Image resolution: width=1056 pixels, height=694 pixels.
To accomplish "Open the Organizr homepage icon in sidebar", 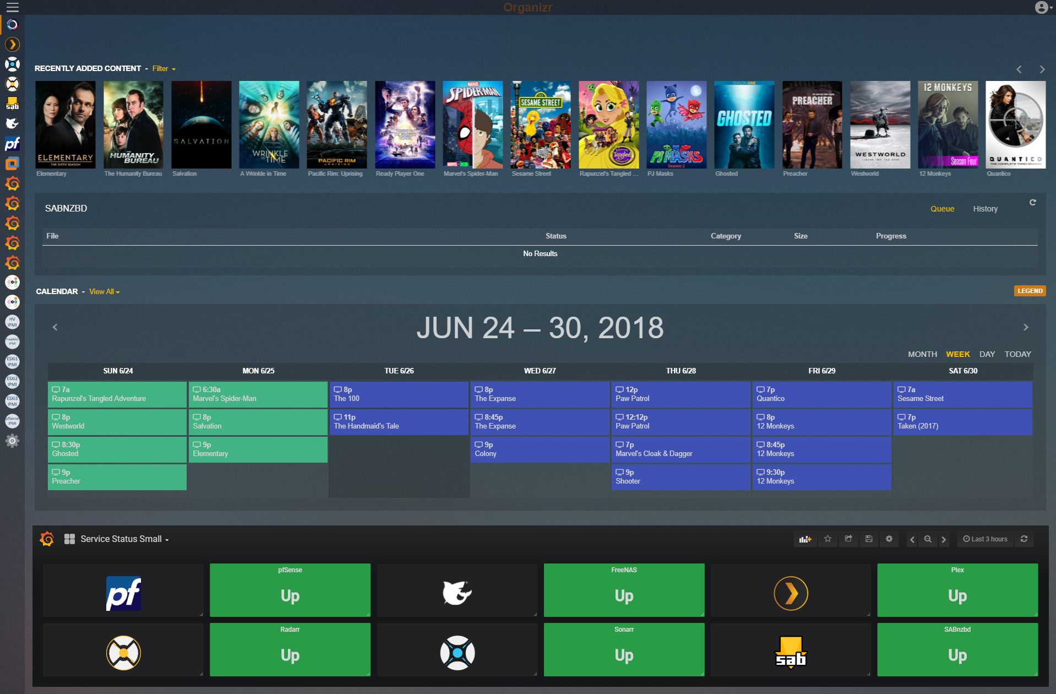I will (x=12, y=25).
